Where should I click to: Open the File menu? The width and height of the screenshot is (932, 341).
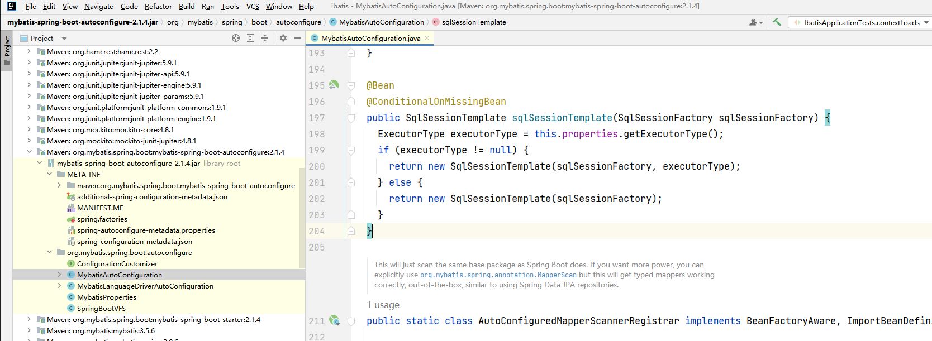[31, 6]
